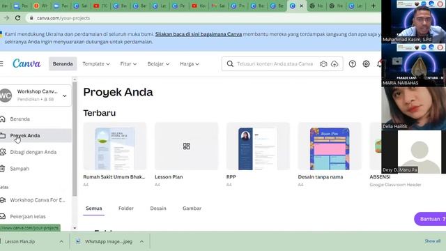Open the settings gear icon
The width and height of the screenshot is (446, 251).
[x=366, y=63]
